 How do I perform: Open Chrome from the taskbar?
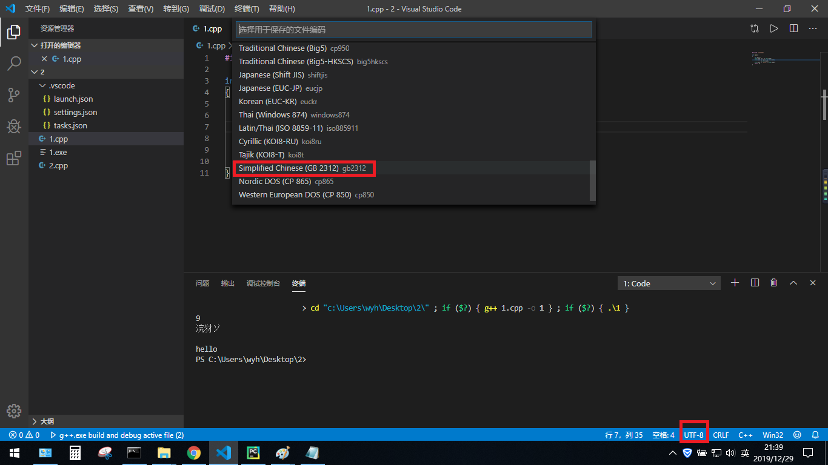point(194,453)
